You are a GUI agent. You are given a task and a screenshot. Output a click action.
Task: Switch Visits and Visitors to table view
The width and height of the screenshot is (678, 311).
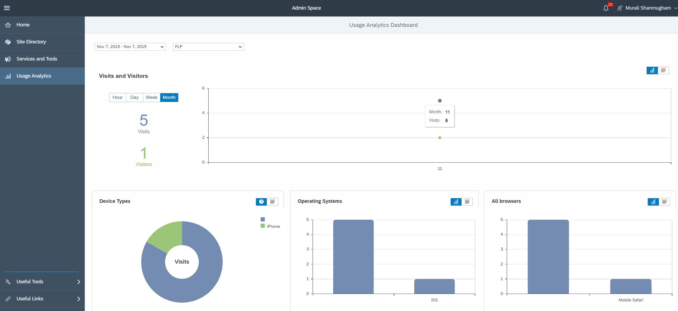(663, 70)
